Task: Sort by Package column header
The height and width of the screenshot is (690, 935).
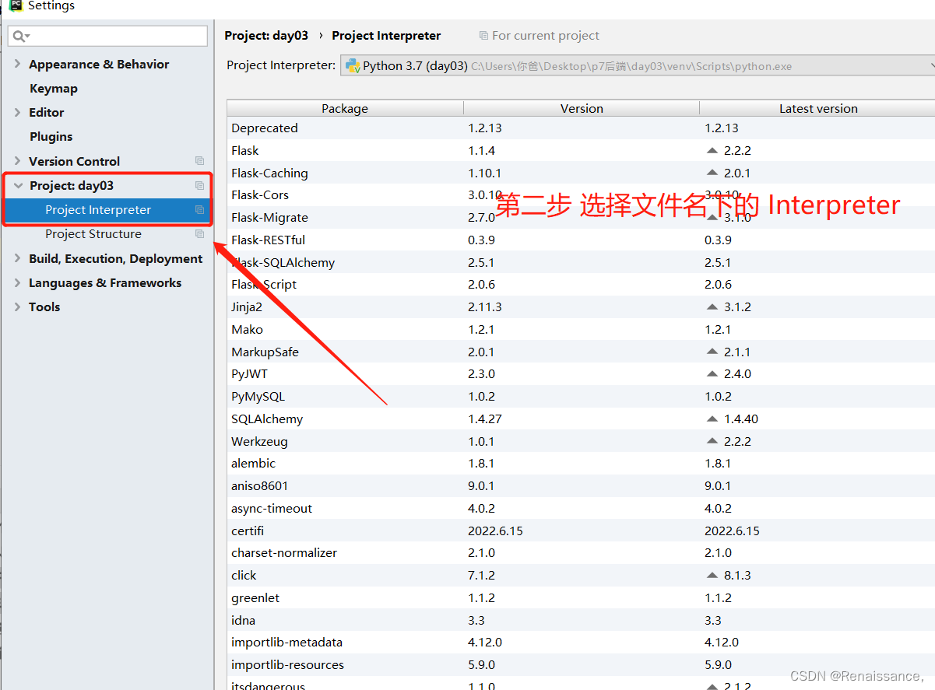Action: (x=345, y=108)
